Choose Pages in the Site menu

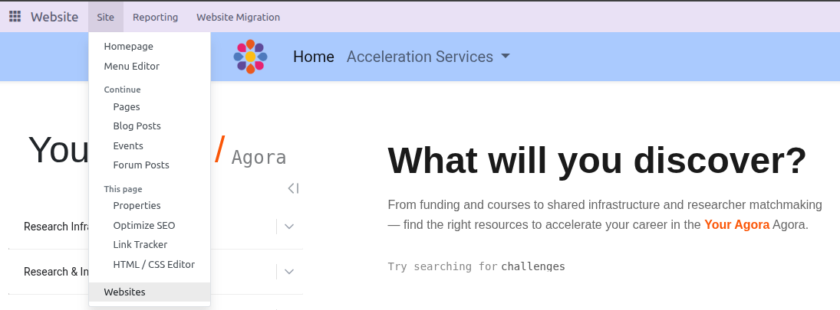127,107
